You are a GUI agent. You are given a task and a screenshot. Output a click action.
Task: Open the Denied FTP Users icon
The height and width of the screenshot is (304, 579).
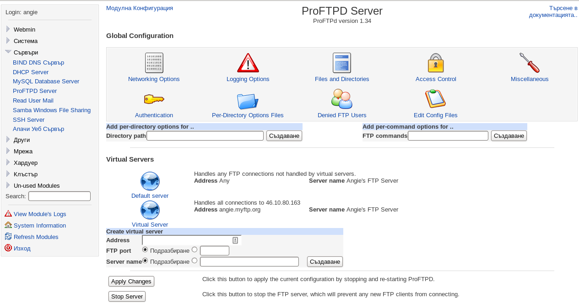[x=342, y=99]
